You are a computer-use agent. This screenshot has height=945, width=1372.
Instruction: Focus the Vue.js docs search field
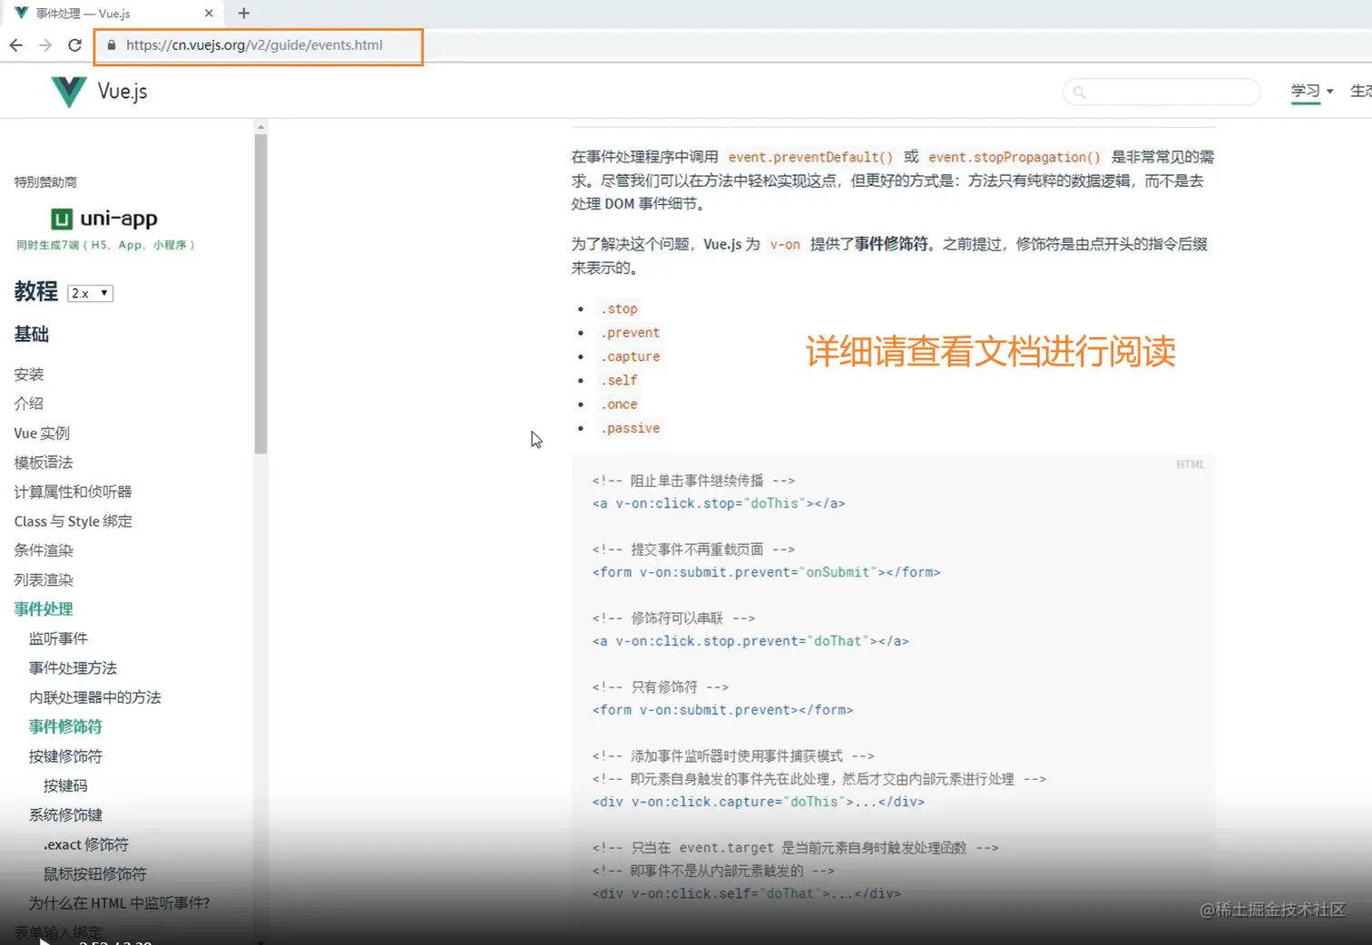pos(1161,92)
